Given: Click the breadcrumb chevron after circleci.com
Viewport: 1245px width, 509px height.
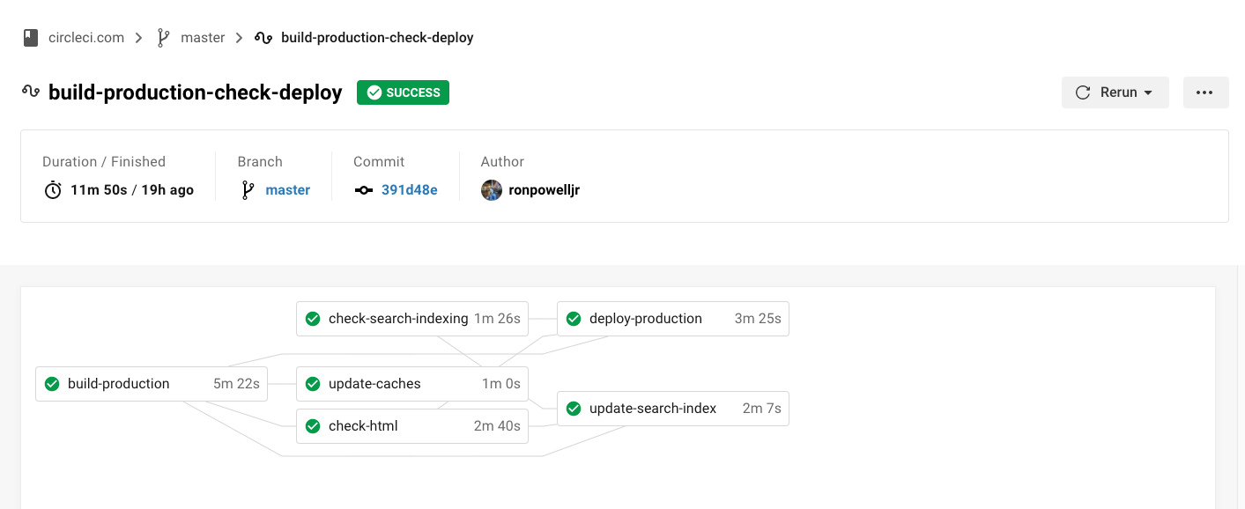Looking at the screenshot, I should [138, 37].
